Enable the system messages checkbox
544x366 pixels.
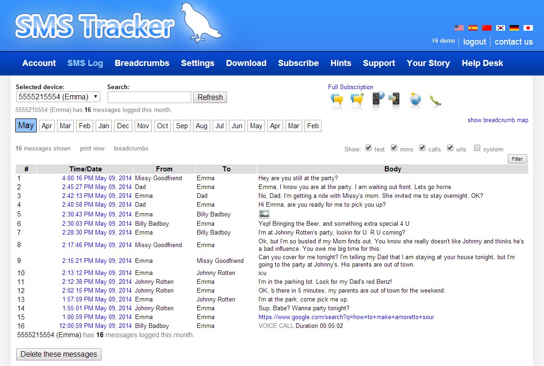pos(477,148)
